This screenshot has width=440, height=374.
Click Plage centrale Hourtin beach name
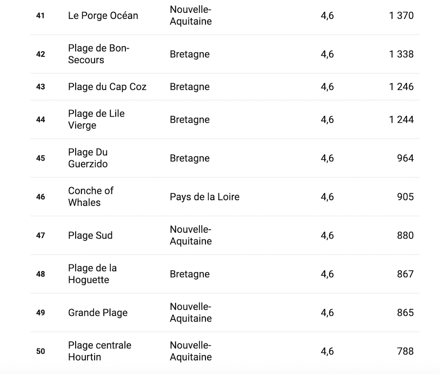click(99, 351)
